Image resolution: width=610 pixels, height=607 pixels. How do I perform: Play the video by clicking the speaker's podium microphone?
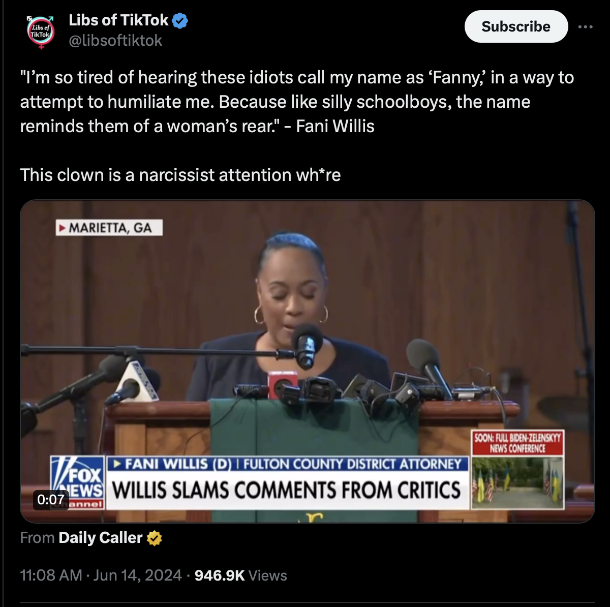(x=307, y=345)
